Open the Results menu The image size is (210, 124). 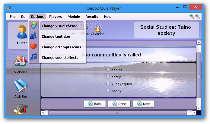[x=92, y=17]
